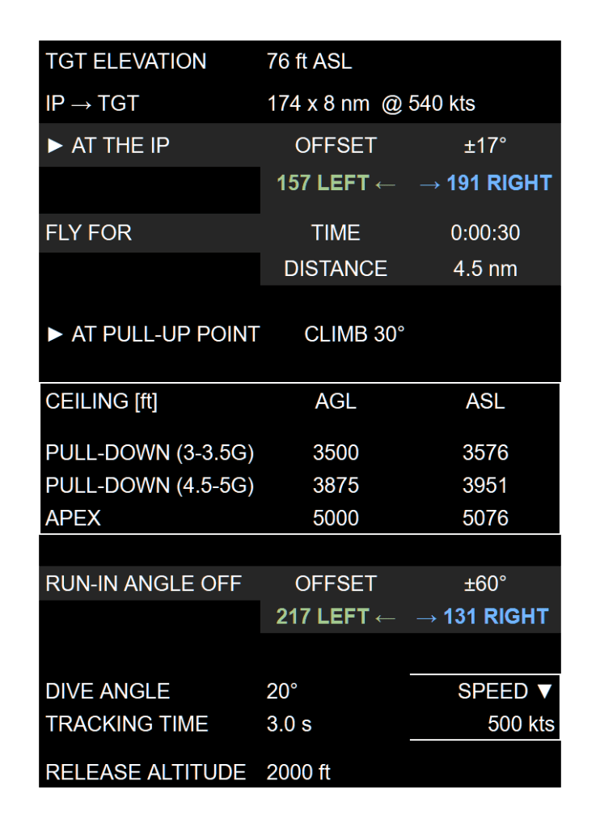The width and height of the screenshot is (600, 828).
Task: Click the AGL column header
Action: click(336, 401)
